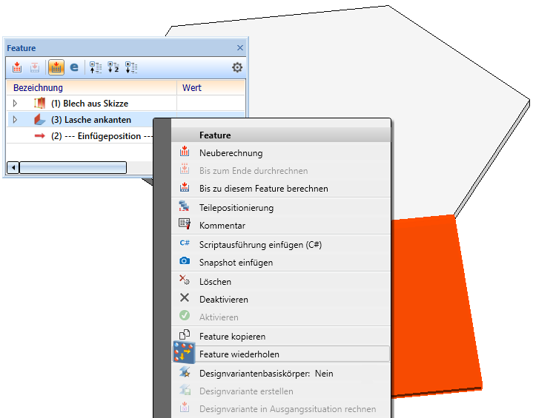Screen dimensions: 533x418
Task: Choose Scriptausführung einfügen (C#)
Action: tap(281, 245)
